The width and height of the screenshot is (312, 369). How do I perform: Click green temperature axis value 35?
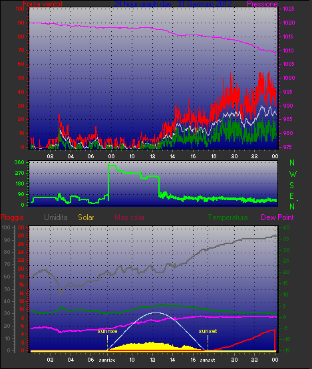(x=286, y=239)
